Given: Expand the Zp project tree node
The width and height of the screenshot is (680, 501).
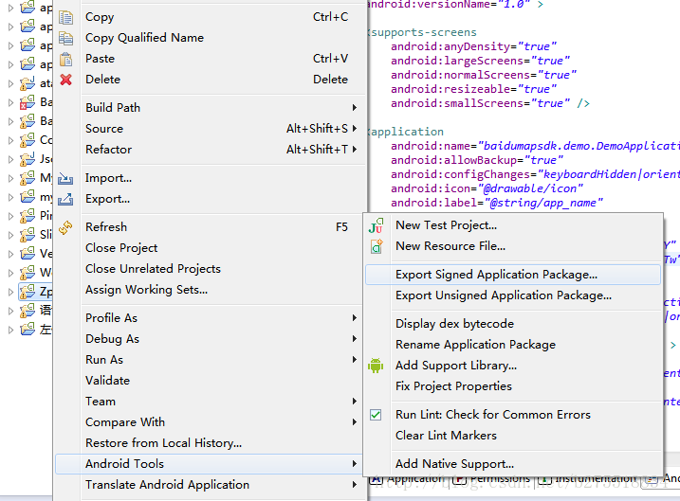Looking at the screenshot, I should pyautogui.click(x=10, y=292).
